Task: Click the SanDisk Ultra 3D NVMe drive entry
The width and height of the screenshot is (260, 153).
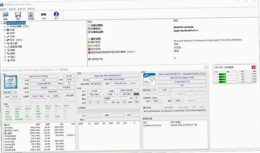Action: (x=184, y=125)
